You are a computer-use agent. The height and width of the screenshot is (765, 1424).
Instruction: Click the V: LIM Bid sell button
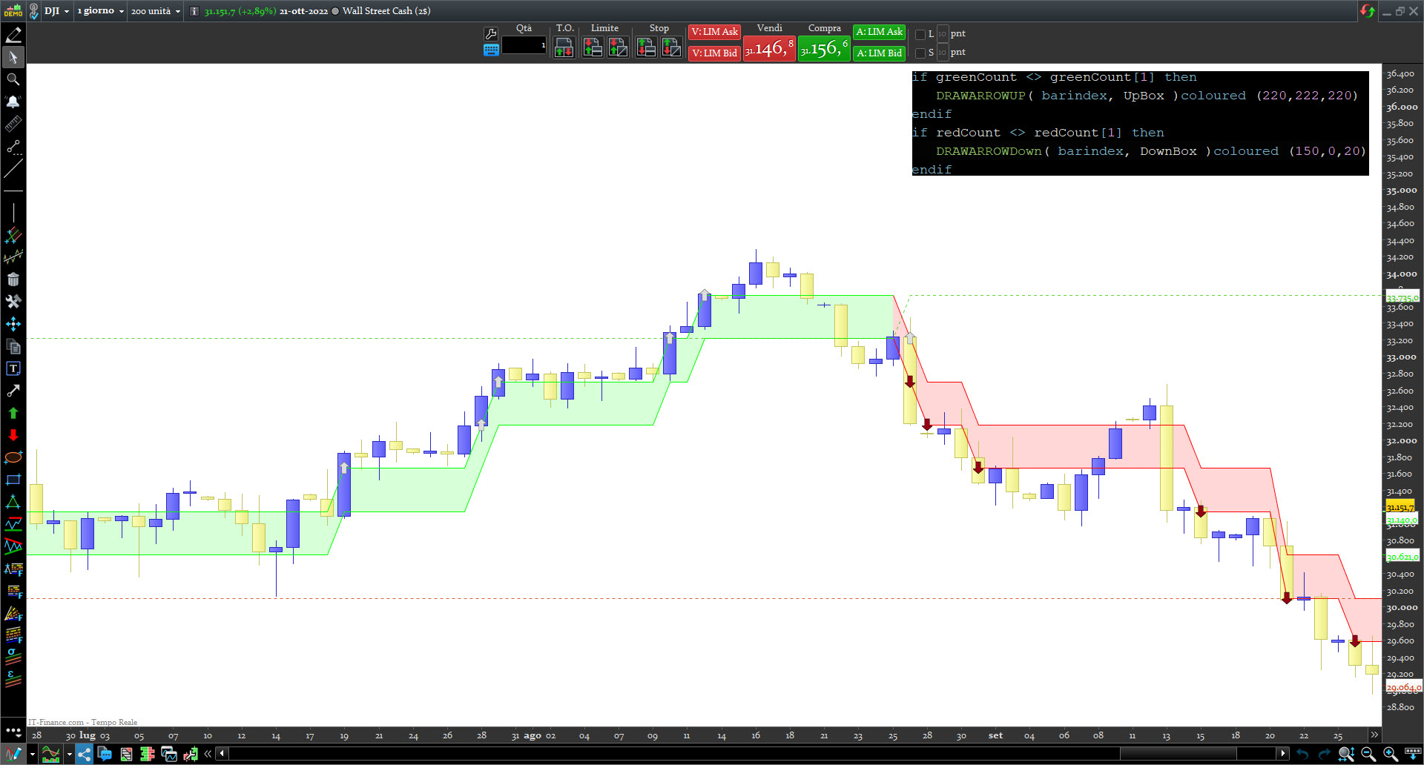[x=714, y=53]
